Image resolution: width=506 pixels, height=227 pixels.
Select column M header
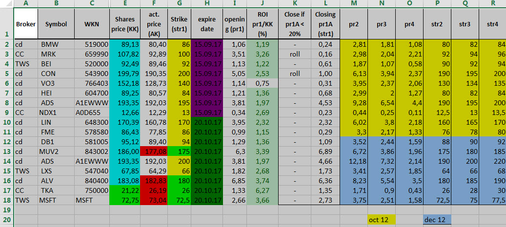pyautogui.click(x=354, y=3)
